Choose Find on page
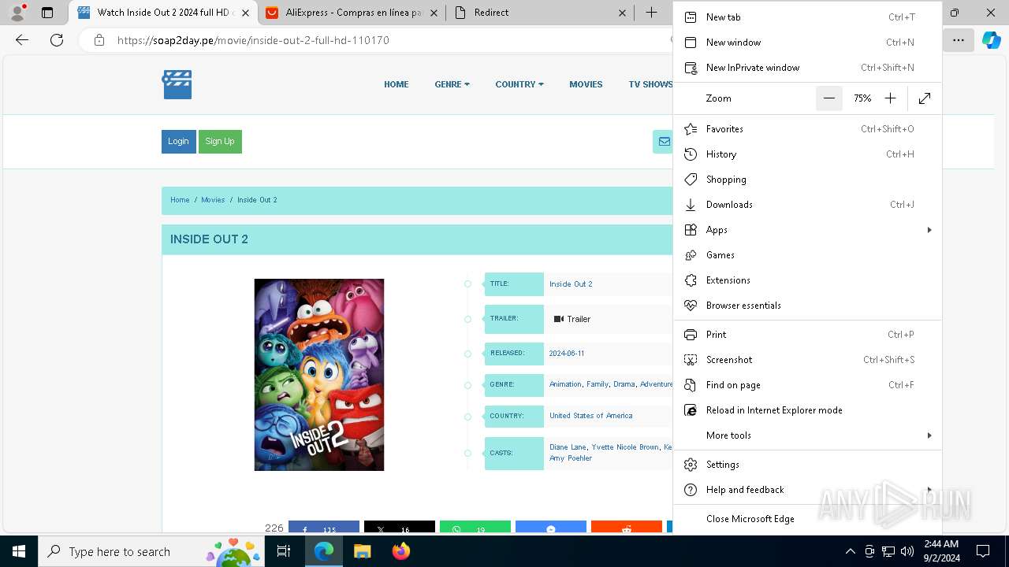This screenshot has height=567, width=1009. (x=807, y=385)
